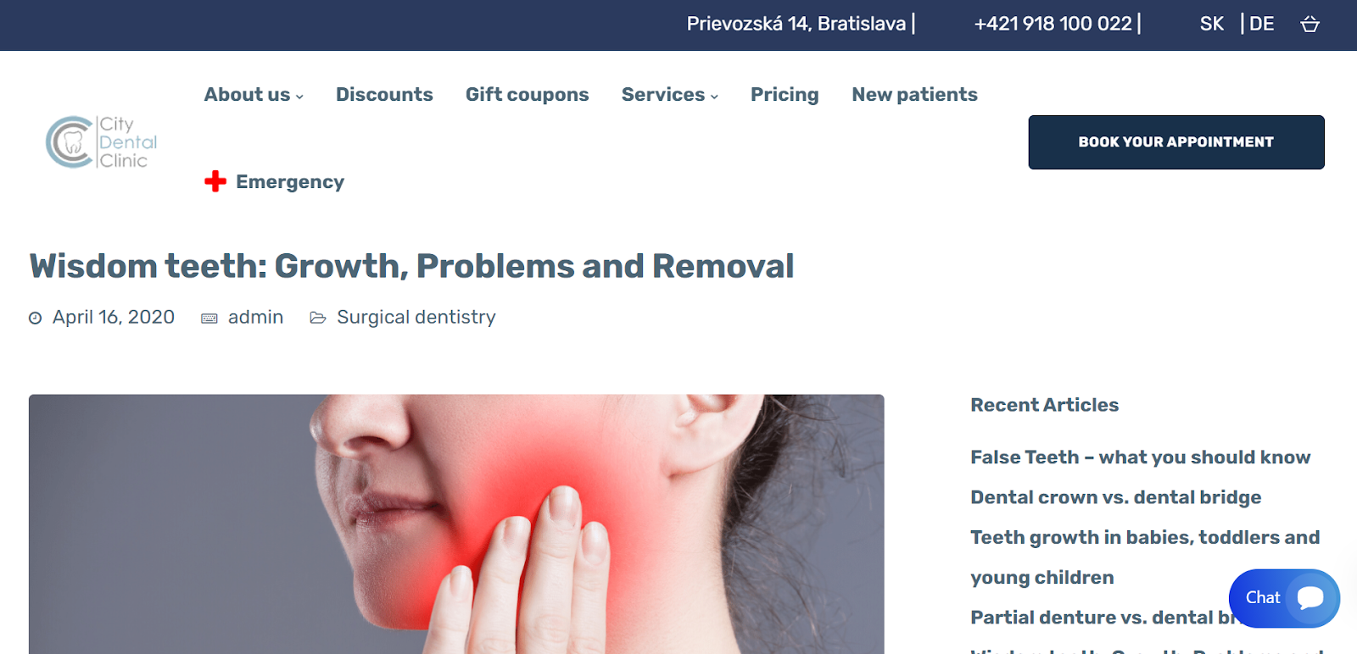Open Gift coupons in navigation
1357x654 pixels.
click(527, 95)
